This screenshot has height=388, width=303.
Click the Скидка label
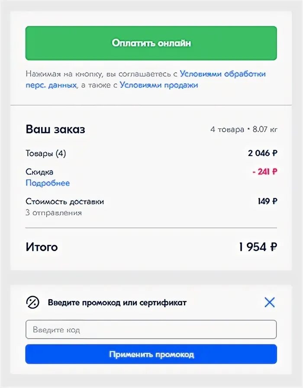[x=39, y=172]
